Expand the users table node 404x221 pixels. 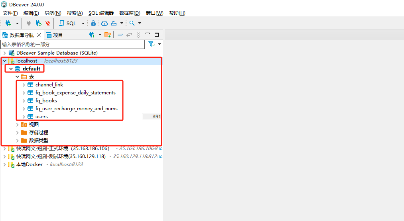click(x=24, y=117)
